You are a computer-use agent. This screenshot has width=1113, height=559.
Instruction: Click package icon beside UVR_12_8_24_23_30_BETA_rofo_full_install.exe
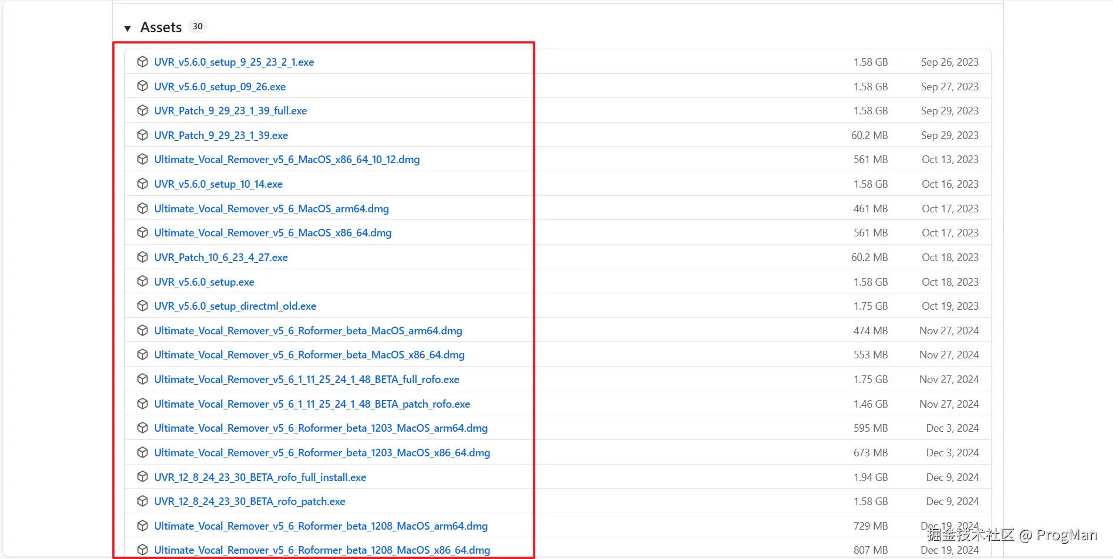(143, 477)
